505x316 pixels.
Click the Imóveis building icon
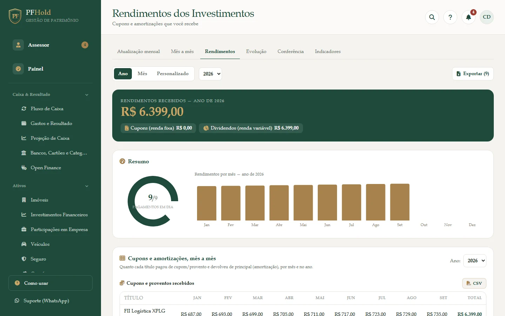tap(24, 200)
